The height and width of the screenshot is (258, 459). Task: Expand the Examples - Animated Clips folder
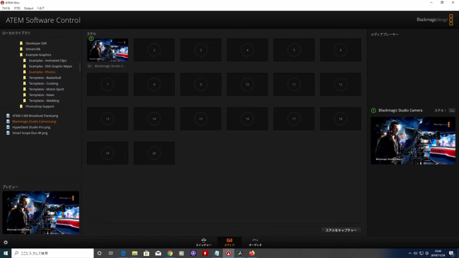click(x=22, y=60)
